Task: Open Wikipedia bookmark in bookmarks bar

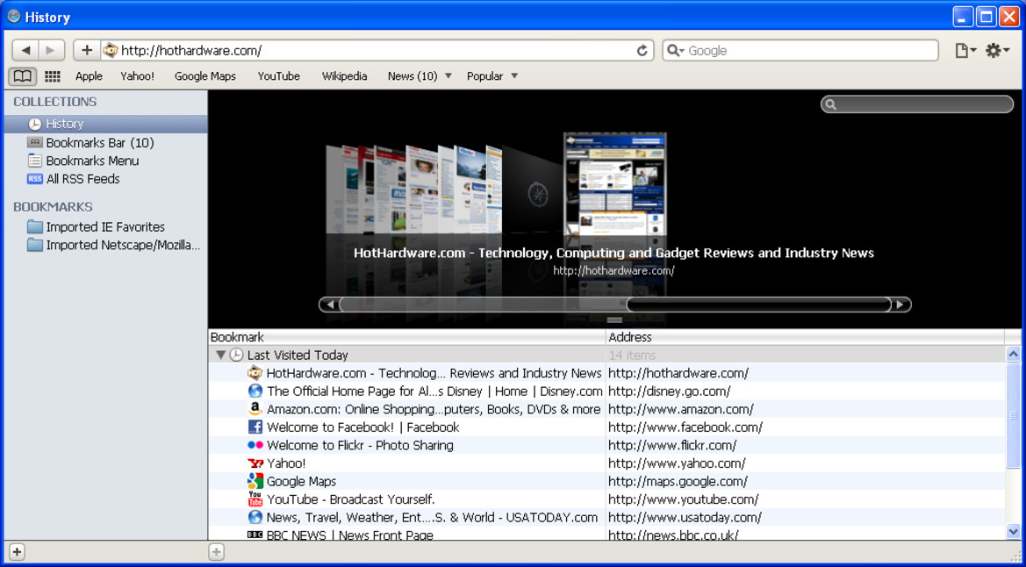Action: (344, 76)
